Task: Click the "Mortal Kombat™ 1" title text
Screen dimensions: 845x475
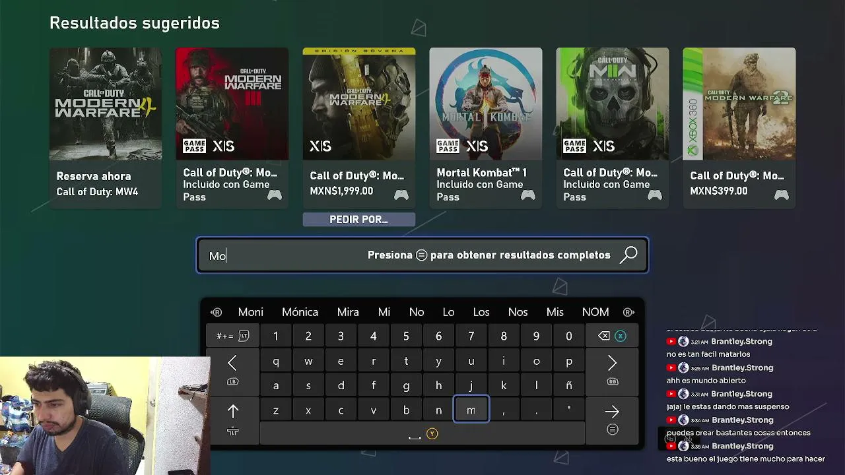Action: 482,173
